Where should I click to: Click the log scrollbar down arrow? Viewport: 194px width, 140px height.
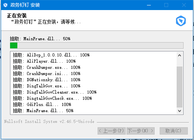pos(180,111)
